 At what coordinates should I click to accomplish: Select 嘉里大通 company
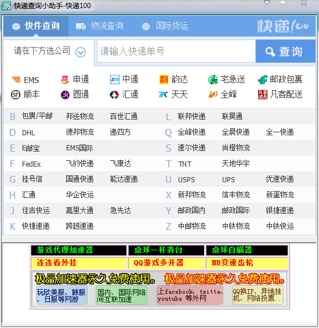click(79, 210)
